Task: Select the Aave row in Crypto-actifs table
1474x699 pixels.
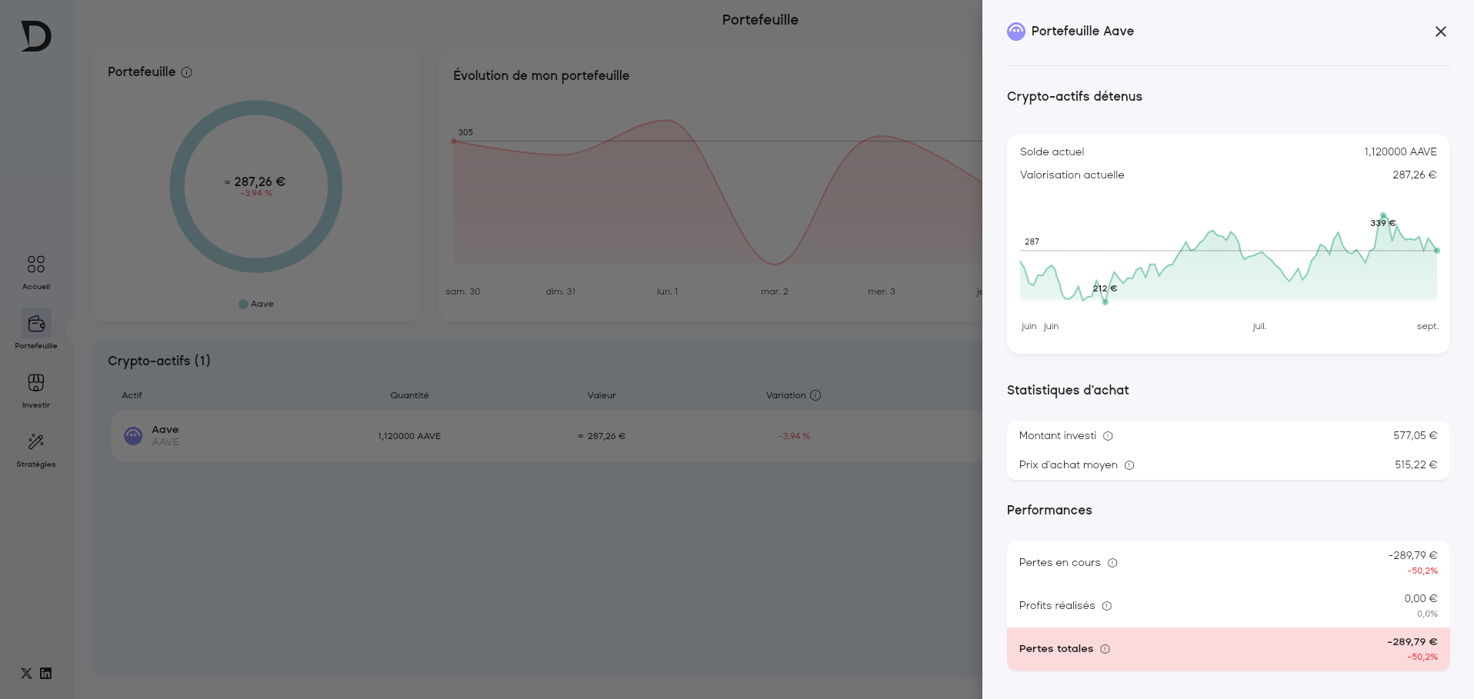Action: 539,436
